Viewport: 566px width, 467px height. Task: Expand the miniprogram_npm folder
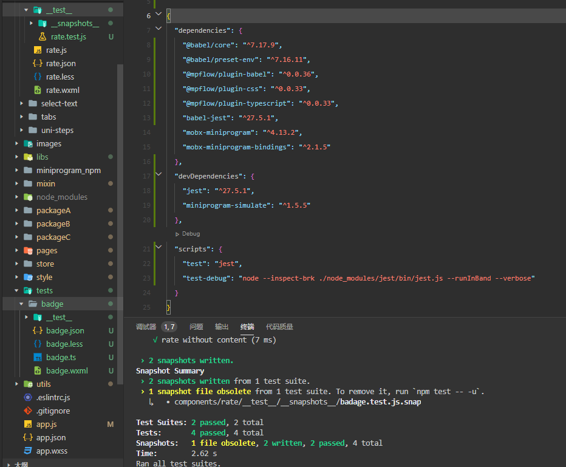click(16, 171)
